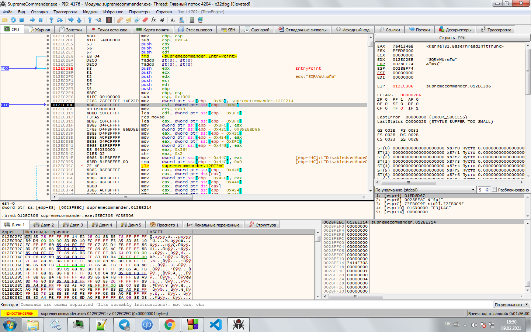Screen dimensions: 531x332
Task: Toggle breakpoint dot at address 012EC2EE
Action: point(48,68)
